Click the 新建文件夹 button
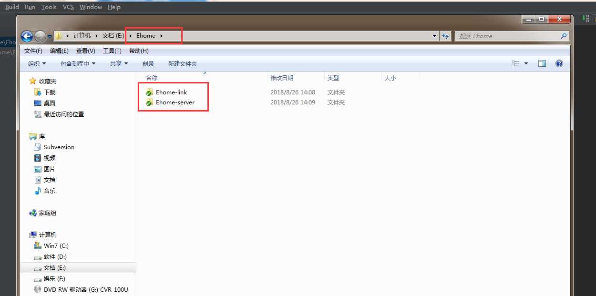The height and width of the screenshot is (296, 596). [x=182, y=63]
